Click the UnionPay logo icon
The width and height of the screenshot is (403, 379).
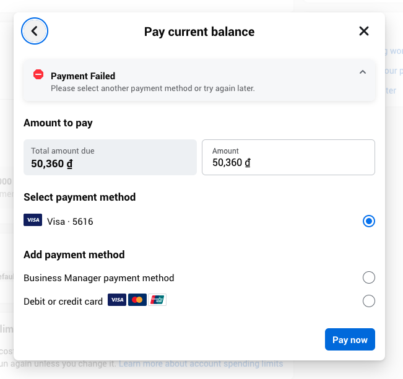pos(157,300)
